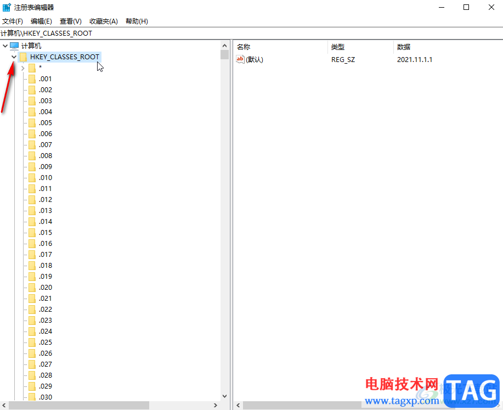Screen dimensions: 503x410
Task: Click the .011 key folder icon
Action: tap(32, 189)
